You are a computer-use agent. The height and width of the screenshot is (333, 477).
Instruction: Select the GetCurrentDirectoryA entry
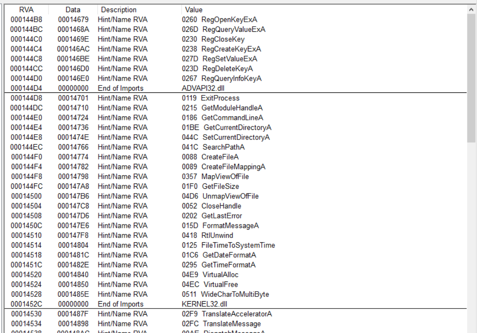point(236,128)
